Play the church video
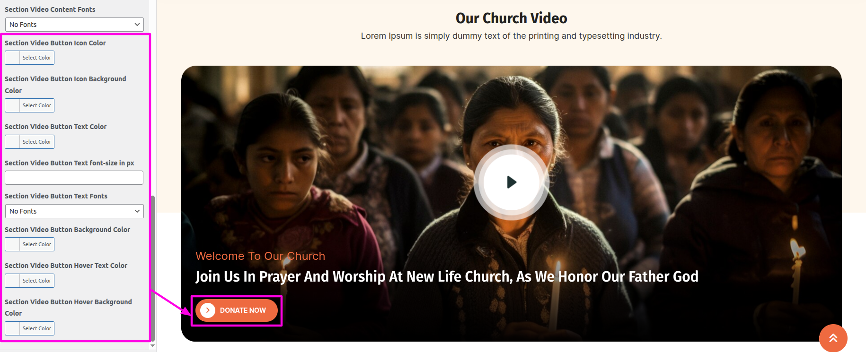The image size is (866, 352). point(511,182)
